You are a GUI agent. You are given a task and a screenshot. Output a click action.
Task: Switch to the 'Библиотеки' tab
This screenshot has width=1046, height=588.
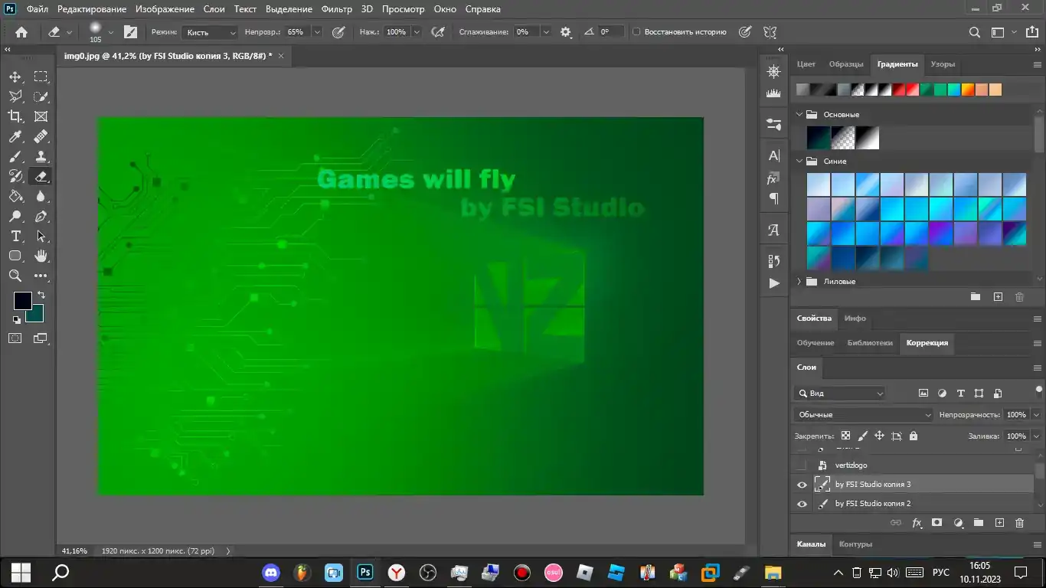pos(870,343)
